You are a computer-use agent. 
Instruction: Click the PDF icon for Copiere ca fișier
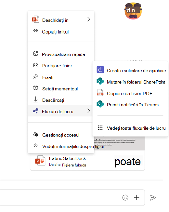[x=100, y=93]
